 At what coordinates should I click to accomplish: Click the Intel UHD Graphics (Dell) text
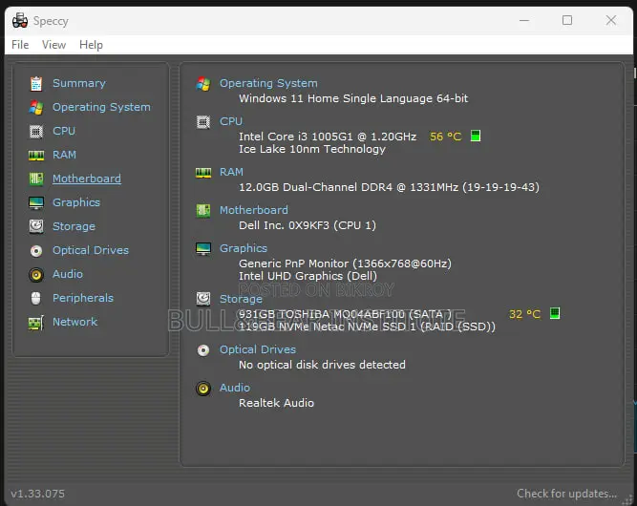308,276
